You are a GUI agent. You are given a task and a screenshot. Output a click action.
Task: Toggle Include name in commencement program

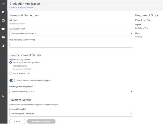click(x=12, y=81)
